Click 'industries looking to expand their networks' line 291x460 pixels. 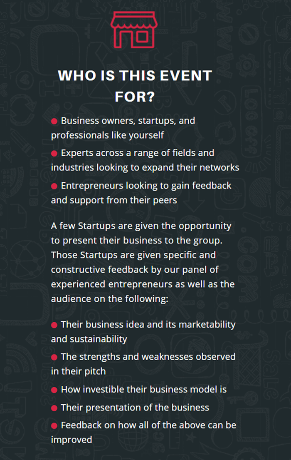point(145,167)
